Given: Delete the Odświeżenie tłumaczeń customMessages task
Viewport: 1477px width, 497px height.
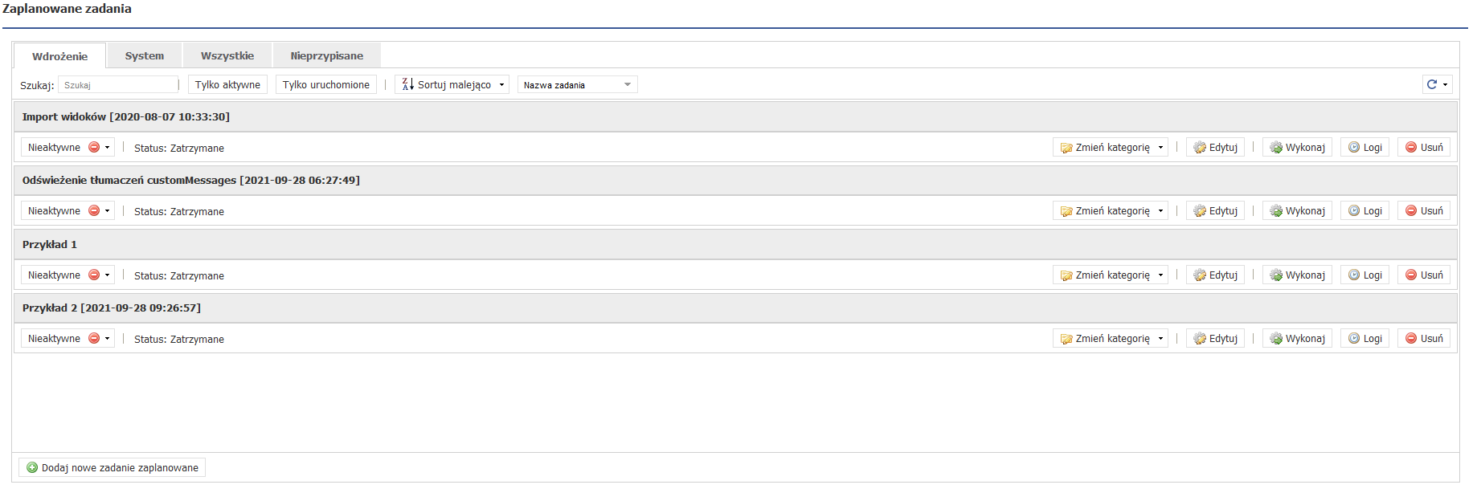Looking at the screenshot, I should 1423,211.
